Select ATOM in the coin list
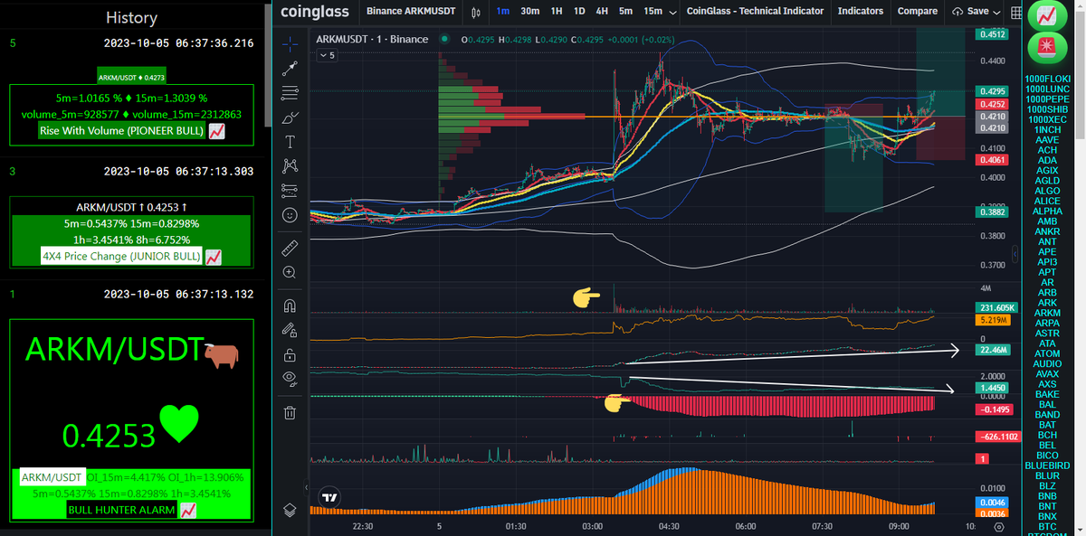Image resolution: width=1086 pixels, height=536 pixels. pyautogui.click(x=1047, y=353)
